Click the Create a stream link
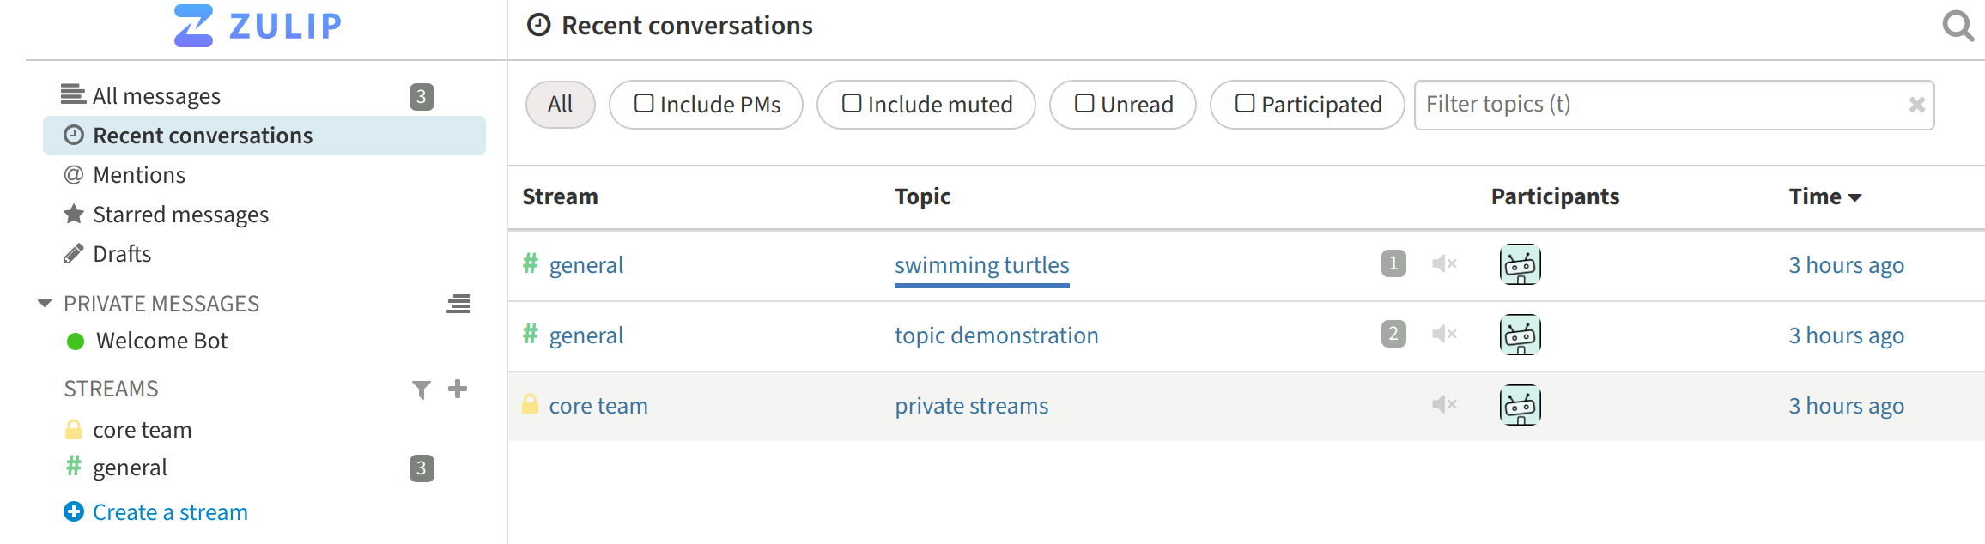The height and width of the screenshot is (544, 1985). pyautogui.click(x=170, y=512)
